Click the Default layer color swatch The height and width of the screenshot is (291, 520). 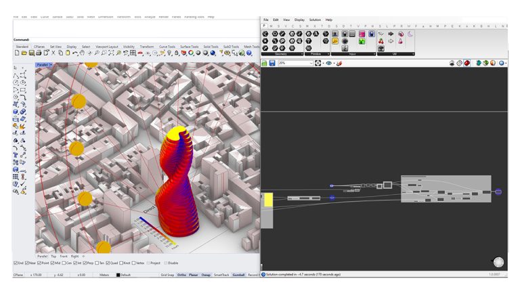click(118, 275)
